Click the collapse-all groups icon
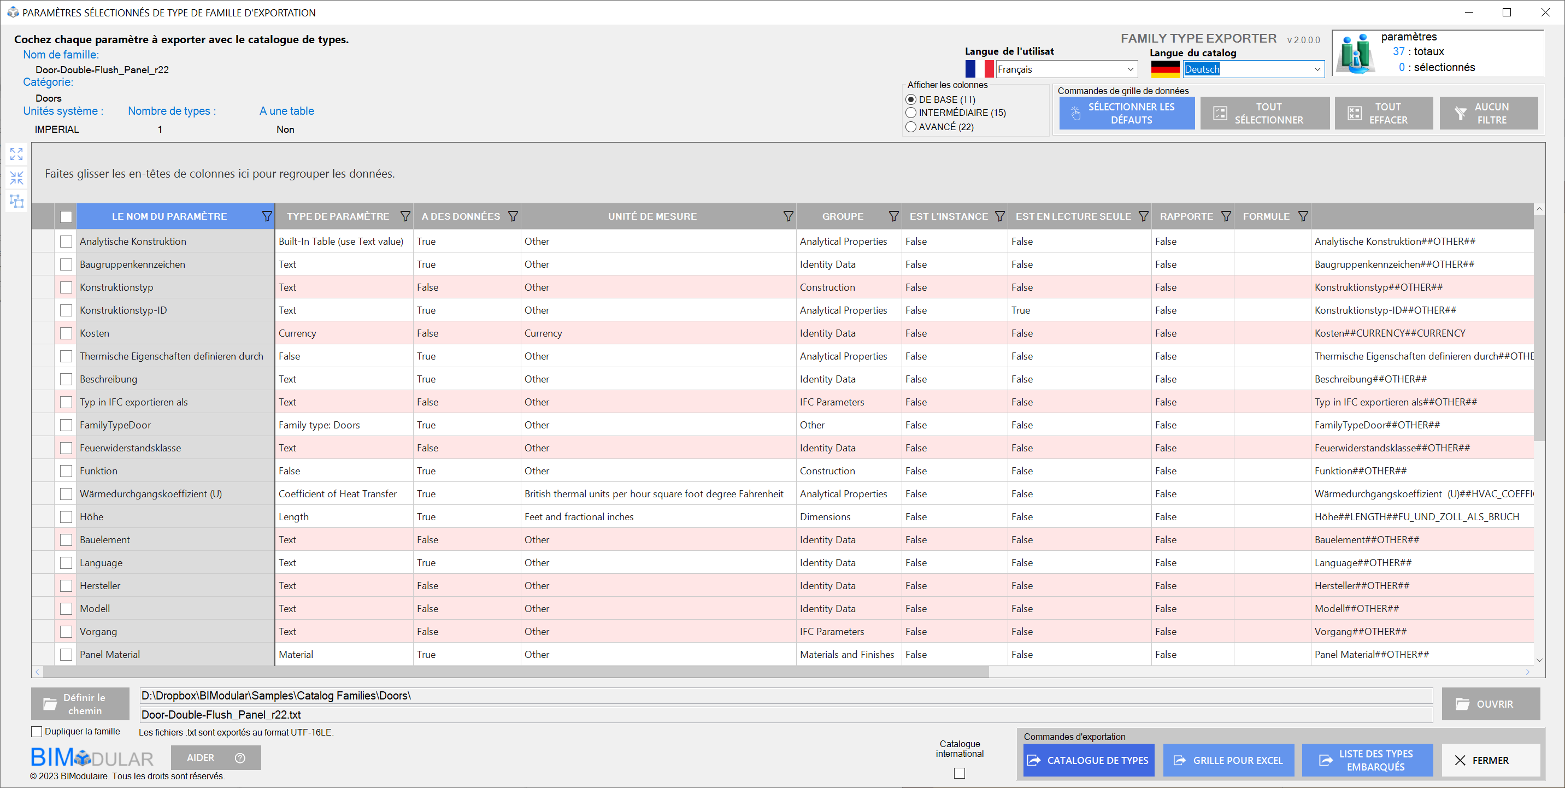The width and height of the screenshot is (1565, 788). (16, 178)
